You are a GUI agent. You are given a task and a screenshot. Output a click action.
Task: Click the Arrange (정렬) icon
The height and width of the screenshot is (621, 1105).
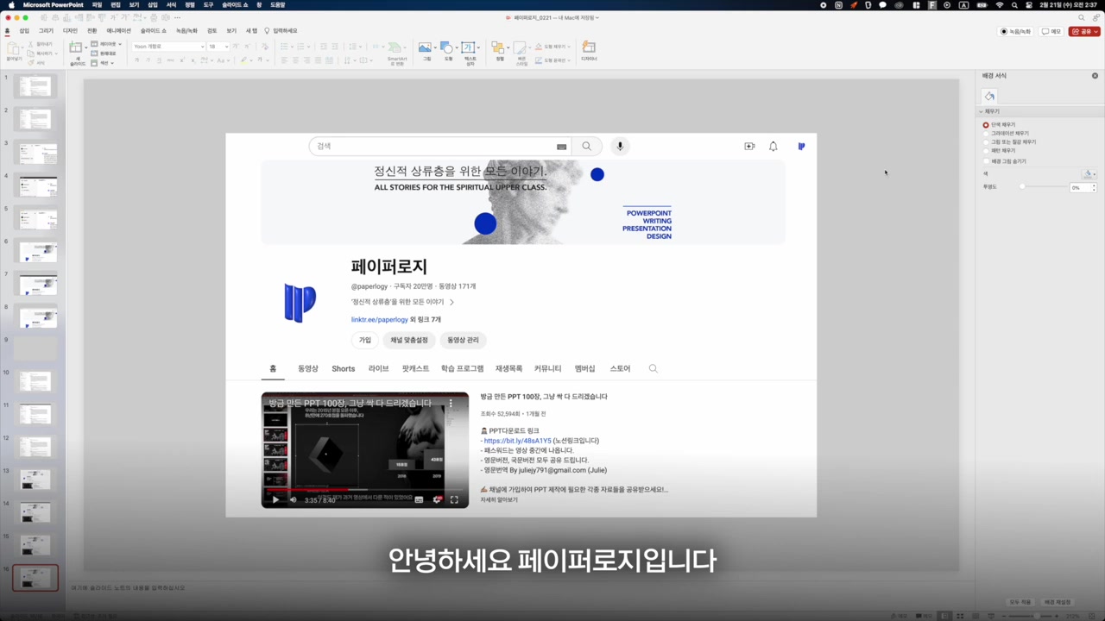click(498, 48)
